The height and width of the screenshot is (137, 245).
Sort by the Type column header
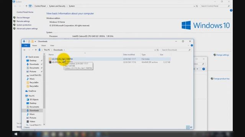[x=144, y=55]
